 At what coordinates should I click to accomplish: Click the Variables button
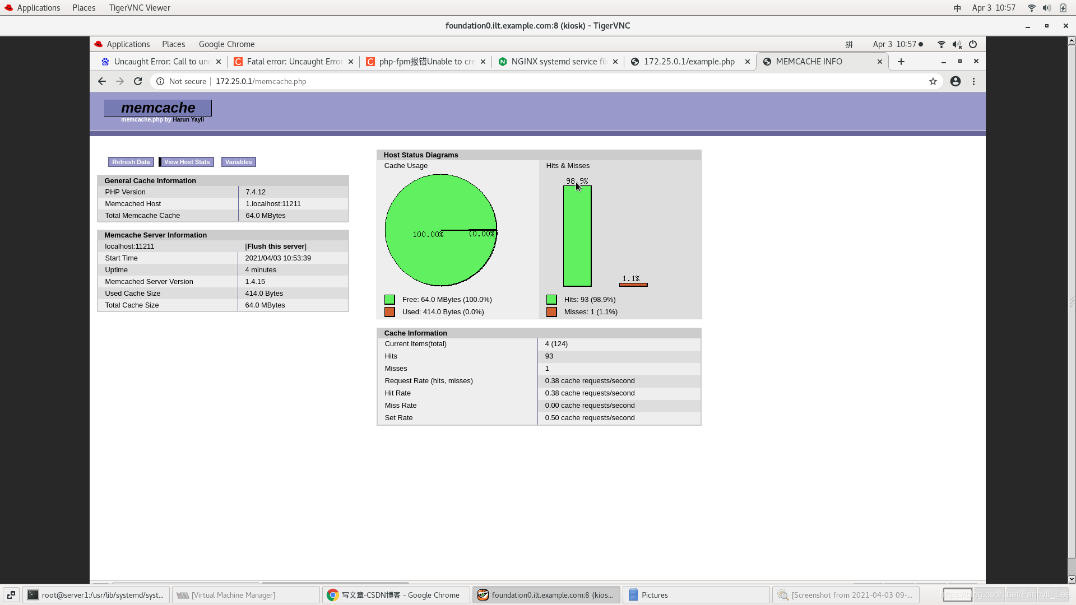239,162
